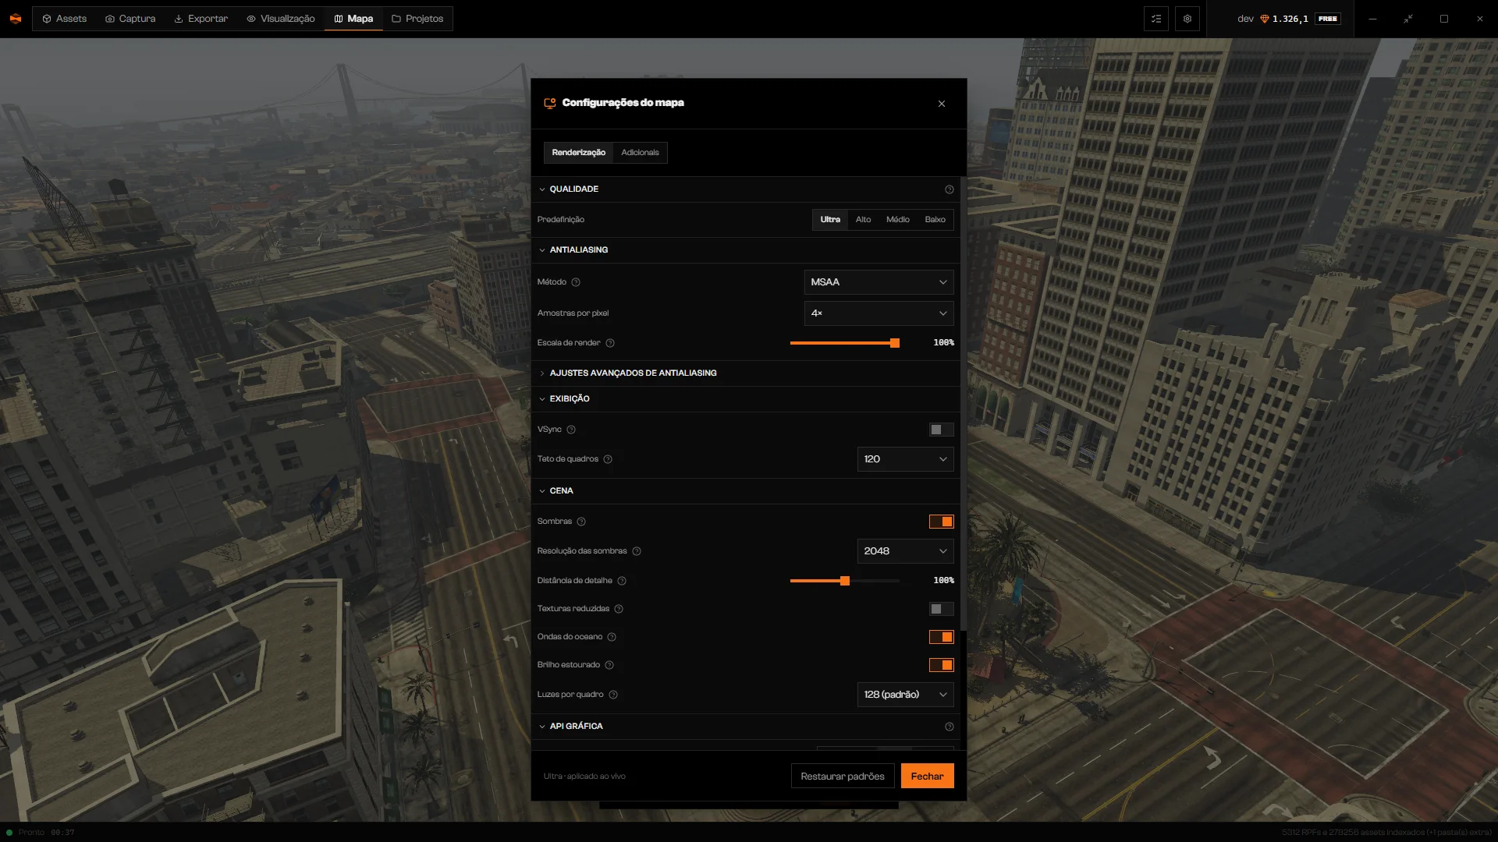Viewport: 1498px width, 842px height.
Task: Open the Método MSAA dropdown
Action: pyautogui.click(x=879, y=282)
